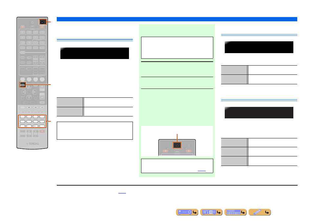Viewport: 313px width, 221px height.
Task: Click the Yamaha logo on the remote
Action: (32, 144)
